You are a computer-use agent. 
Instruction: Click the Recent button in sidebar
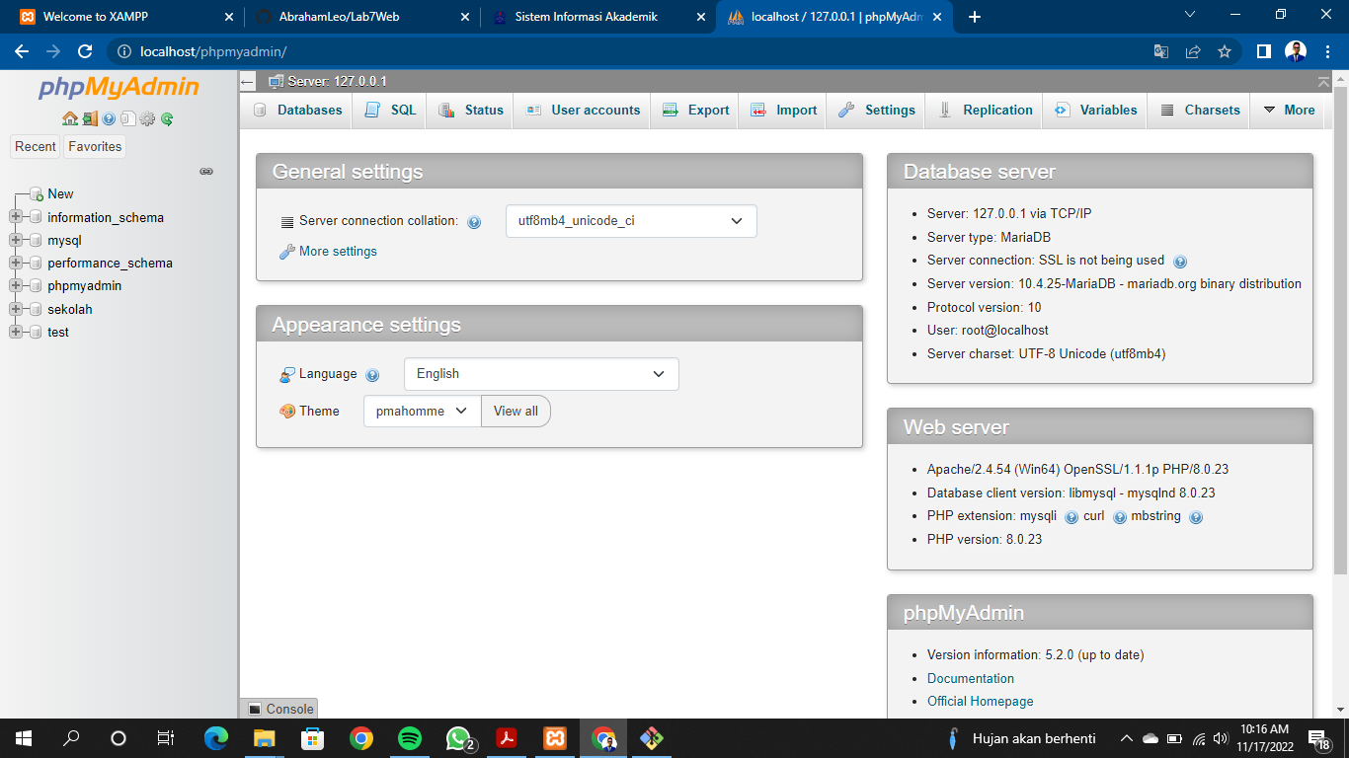36,147
